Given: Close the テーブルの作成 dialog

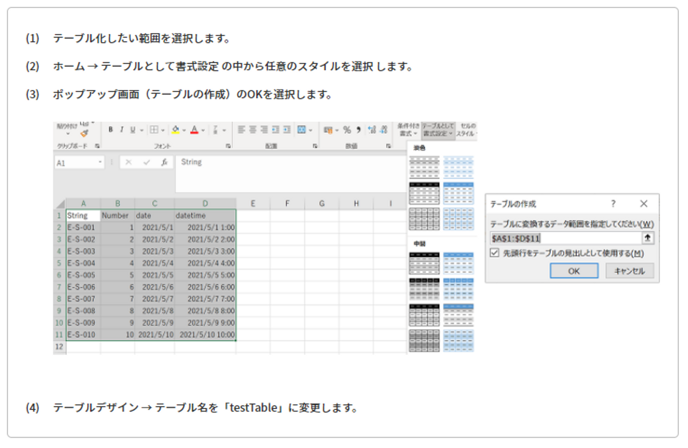Looking at the screenshot, I should pyautogui.click(x=644, y=204).
